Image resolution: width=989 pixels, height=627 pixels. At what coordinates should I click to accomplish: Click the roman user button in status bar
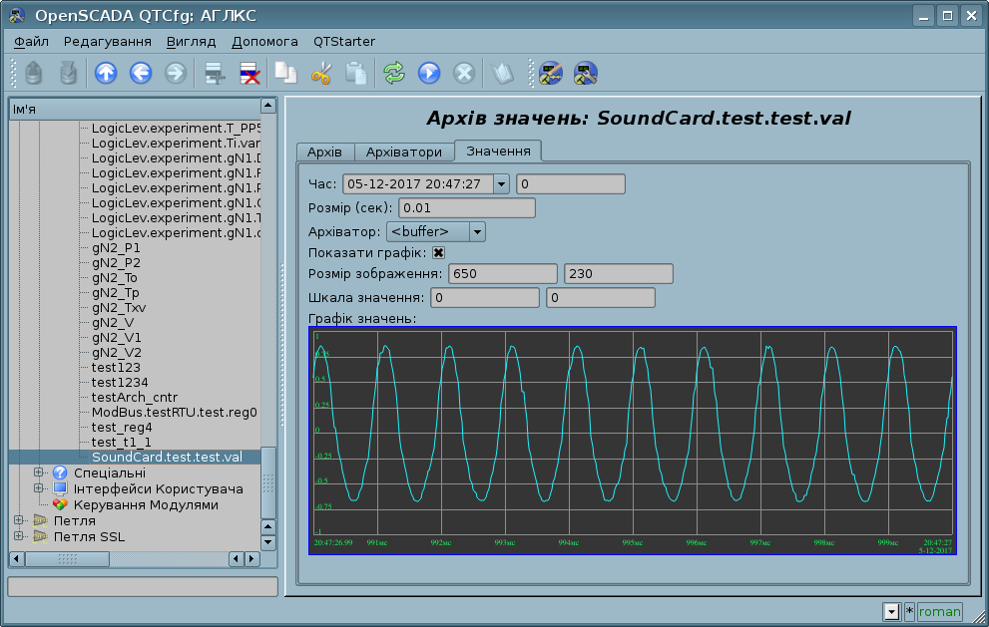939,611
